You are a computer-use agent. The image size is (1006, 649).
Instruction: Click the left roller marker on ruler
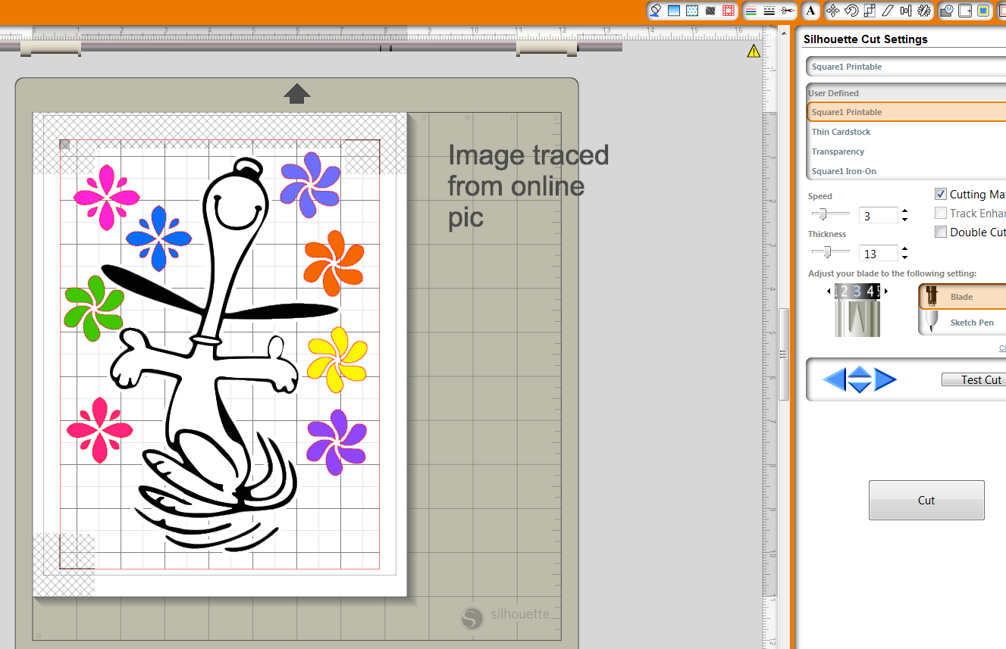(x=50, y=48)
